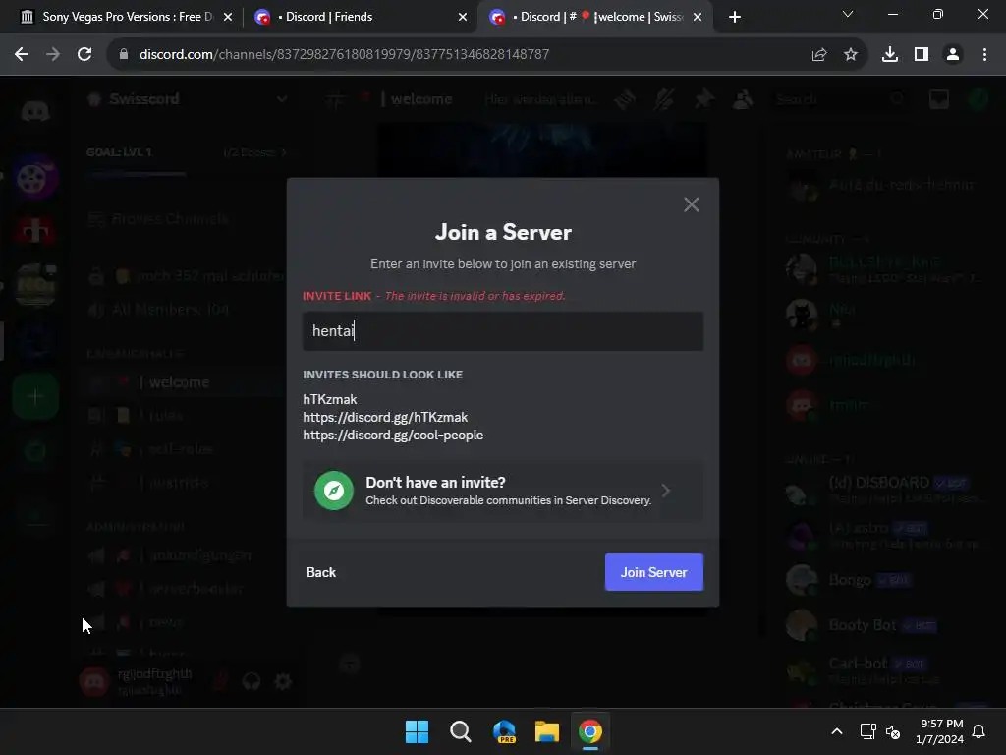Screen dimensions: 1006x755
Task: Close the Discord Friends tab
Action: tap(463, 17)
